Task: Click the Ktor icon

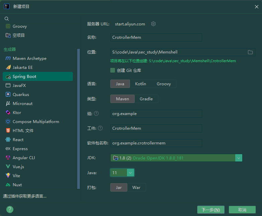Action: pyautogui.click(x=8, y=112)
